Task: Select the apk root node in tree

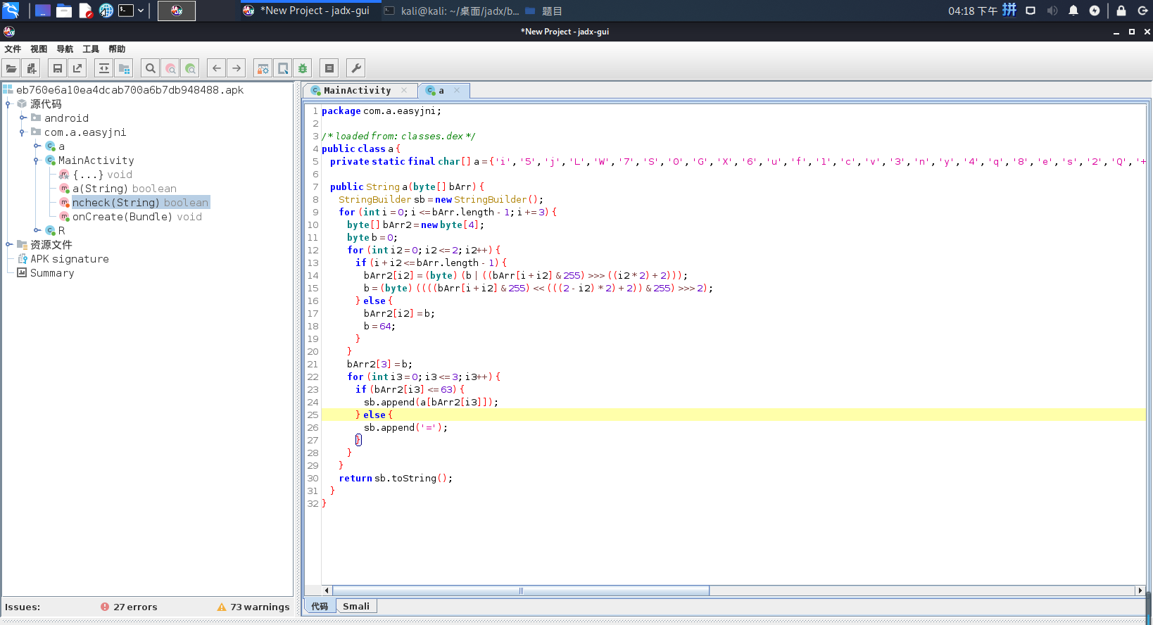Action: tap(130, 90)
